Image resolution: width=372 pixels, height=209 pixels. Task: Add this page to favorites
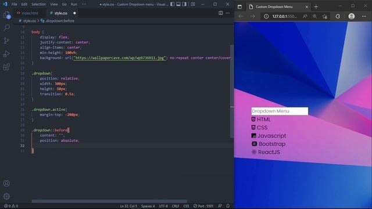325,16
